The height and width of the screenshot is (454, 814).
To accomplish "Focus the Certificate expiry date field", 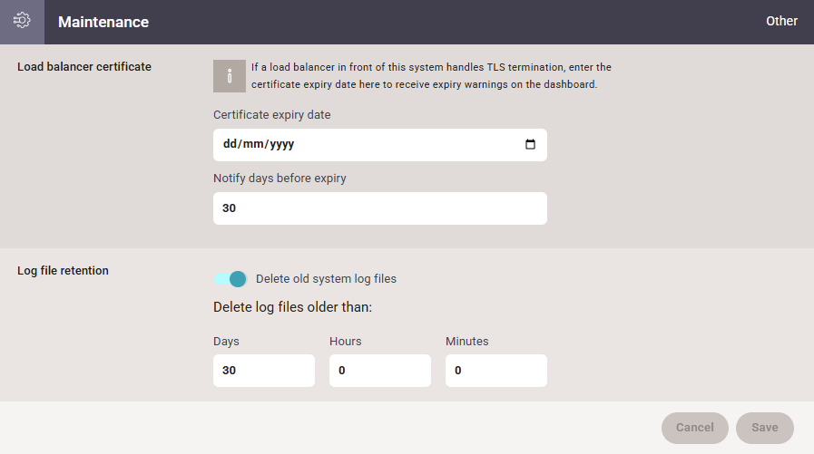I will 380,145.
